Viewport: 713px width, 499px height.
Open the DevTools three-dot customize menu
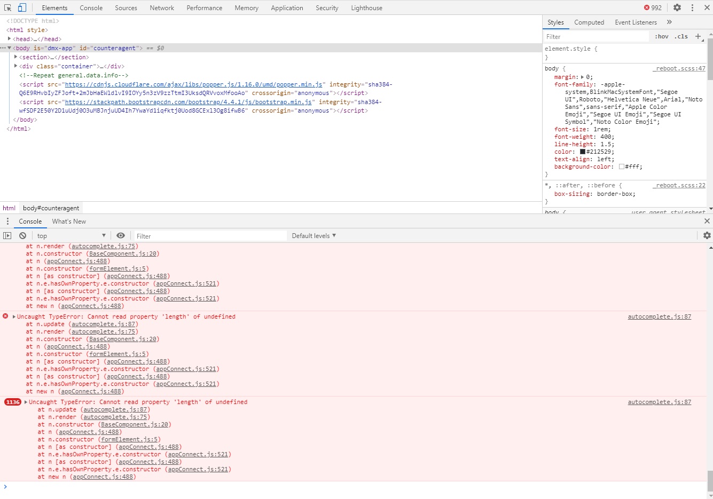(x=692, y=7)
